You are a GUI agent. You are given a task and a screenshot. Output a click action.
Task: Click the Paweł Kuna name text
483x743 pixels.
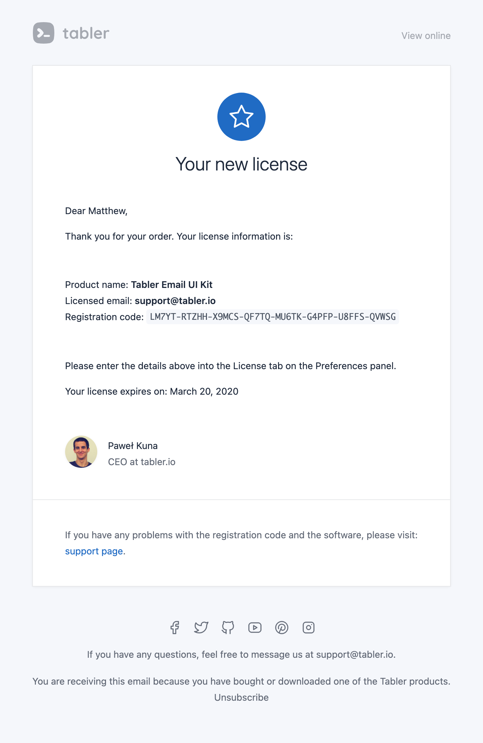click(x=133, y=446)
